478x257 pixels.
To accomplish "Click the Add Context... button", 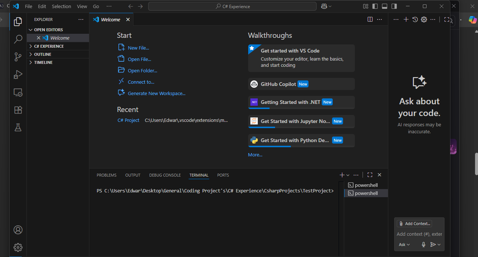I will [x=414, y=224].
